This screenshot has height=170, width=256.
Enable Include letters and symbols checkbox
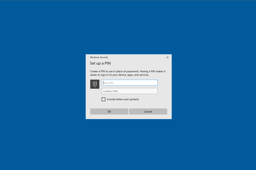click(x=104, y=99)
